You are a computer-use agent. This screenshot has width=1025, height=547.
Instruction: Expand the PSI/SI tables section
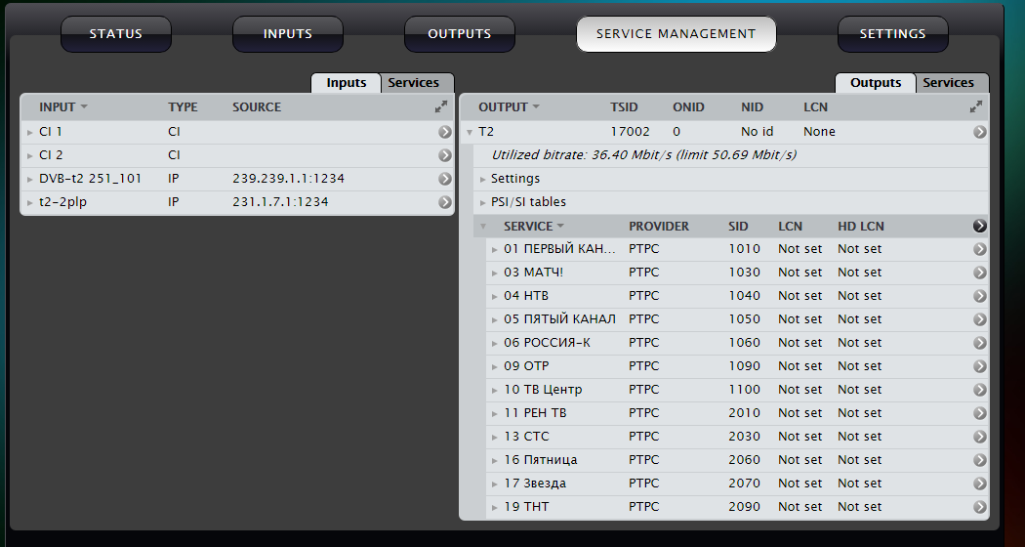coord(482,203)
